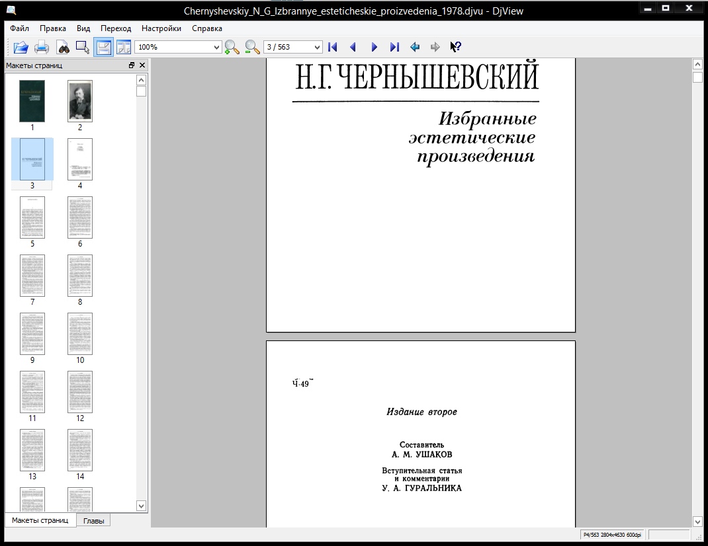708x546 pixels.
Task: Select page 6 thumbnail
Action: click(x=80, y=218)
